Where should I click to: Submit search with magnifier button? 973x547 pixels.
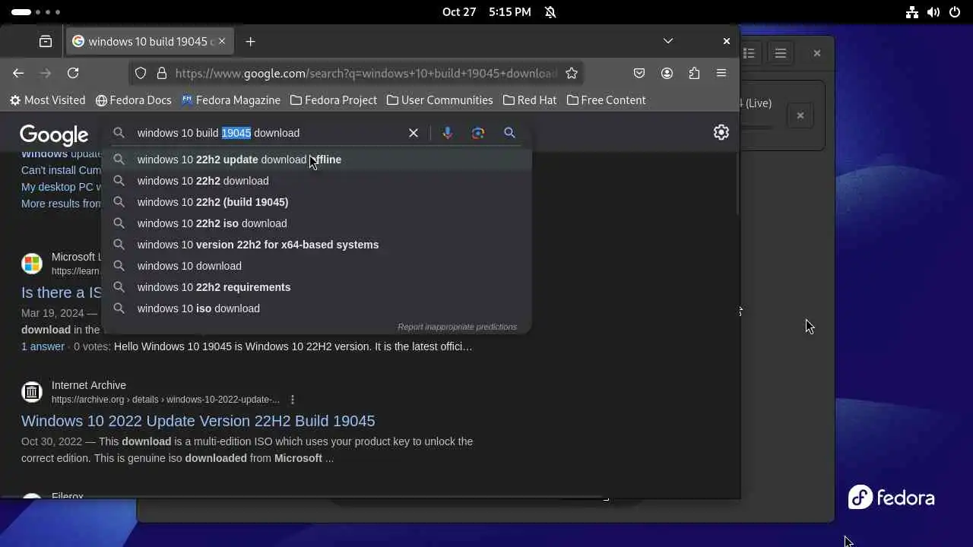click(509, 133)
